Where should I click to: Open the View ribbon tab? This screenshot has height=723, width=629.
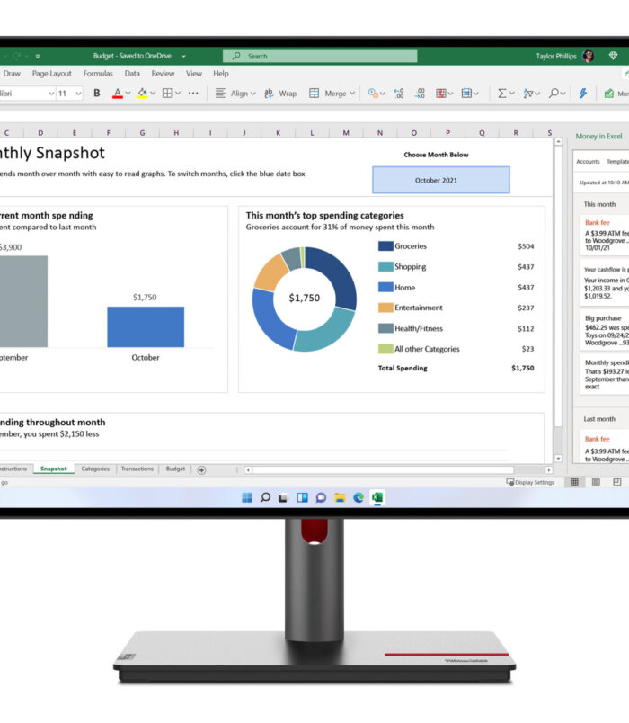tap(194, 74)
